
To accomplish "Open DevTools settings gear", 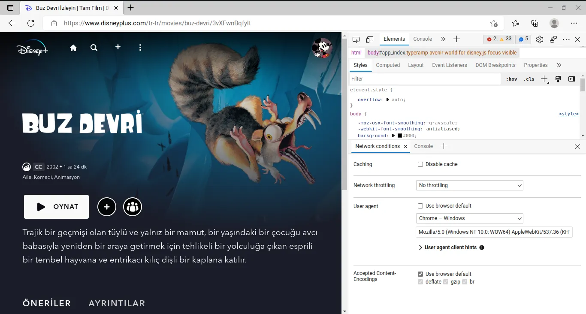I will pyautogui.click(x=540, y=39).
